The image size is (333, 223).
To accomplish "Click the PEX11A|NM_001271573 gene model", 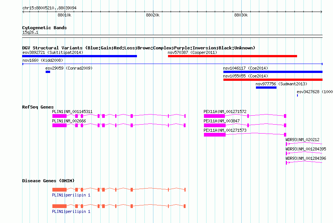I will (x=245, y=135).
